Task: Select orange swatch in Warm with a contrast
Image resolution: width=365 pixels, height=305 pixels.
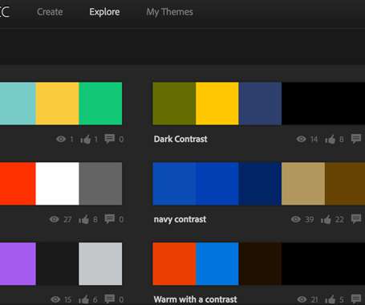Action: (x=174, y=264)
